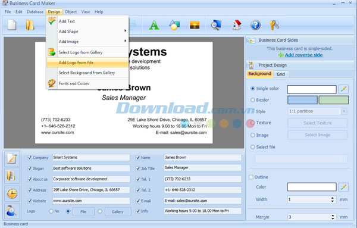Click the Select Image button
Screen dimensions: 357x228
pos(317,135)
